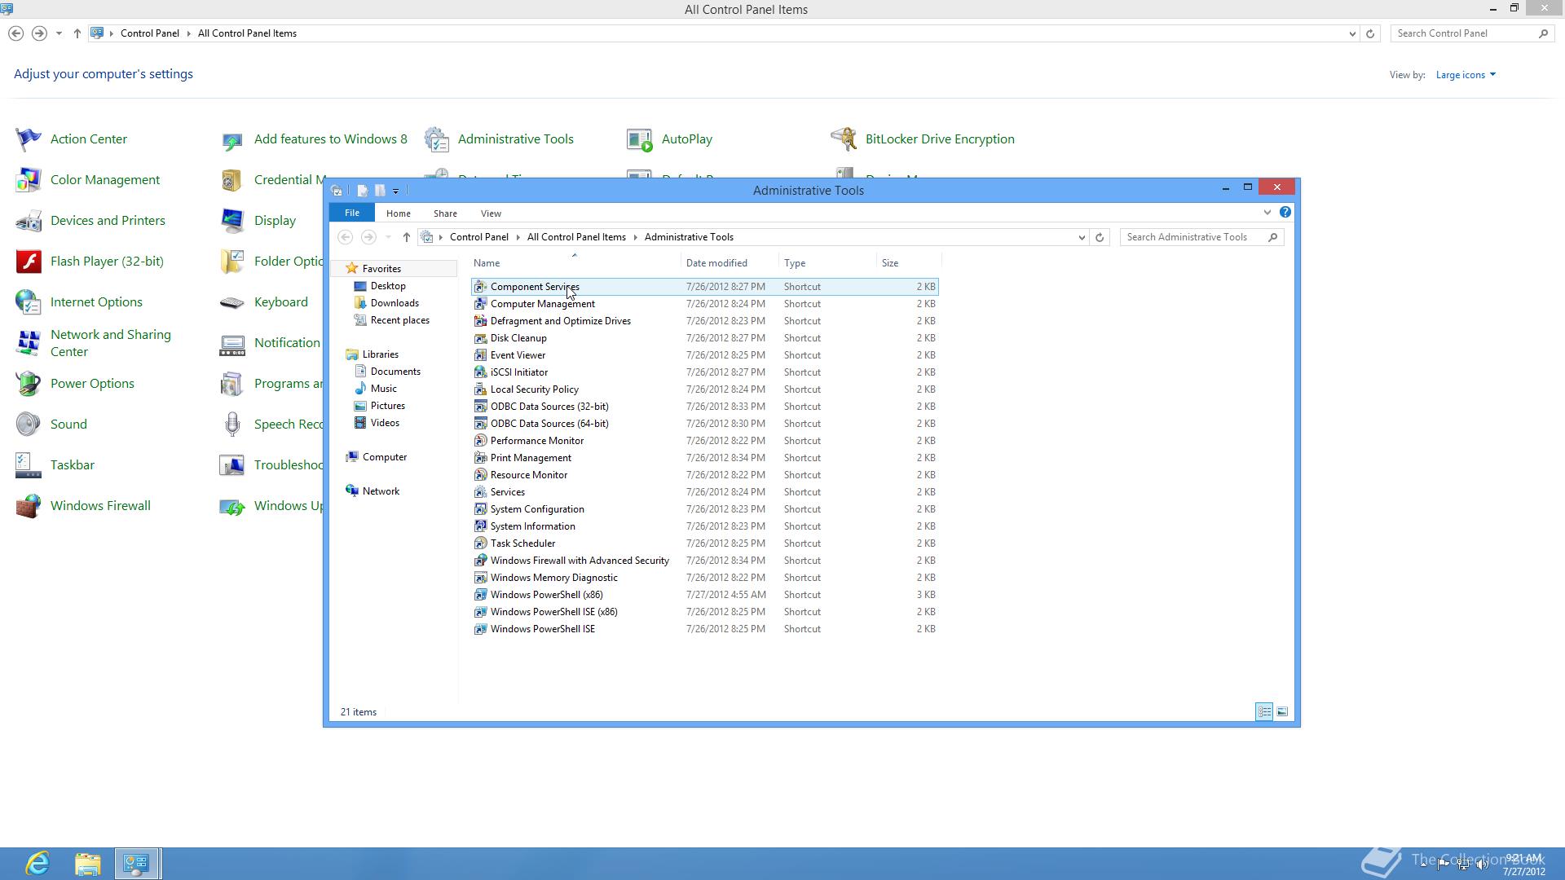Switch to the large icons view button

pyautogui.click(x=1282, y=712)
